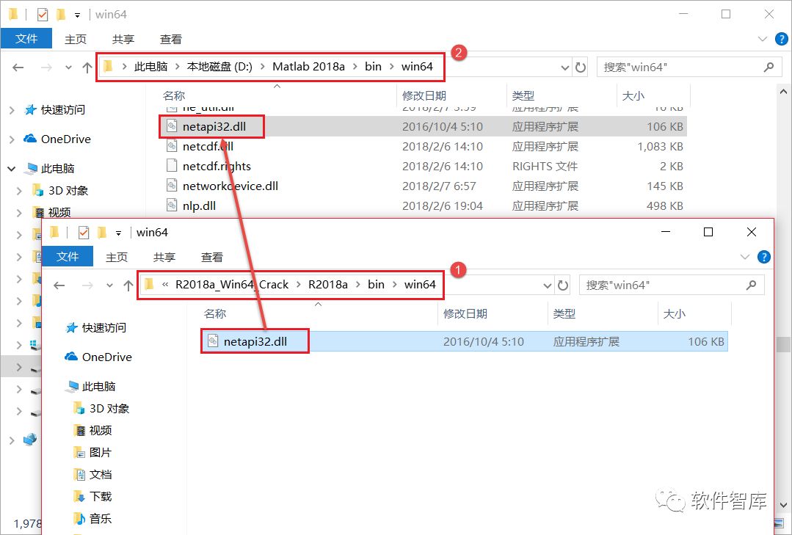
Task: Sort by 名称 column in front window
Action: coord(215,313)
